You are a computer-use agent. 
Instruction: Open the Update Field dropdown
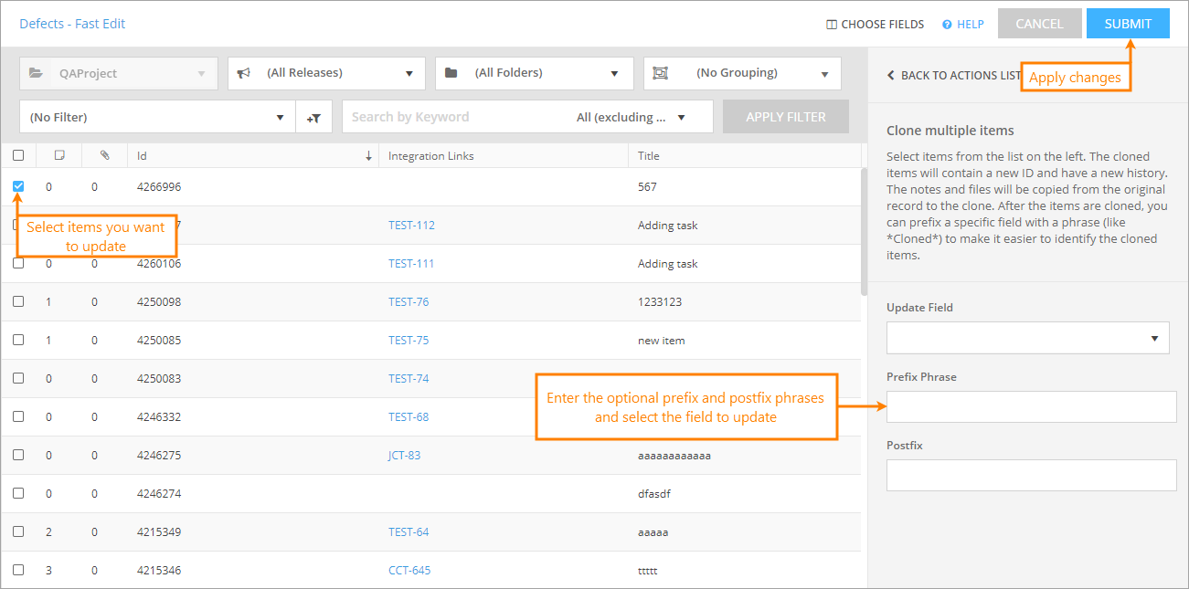pos(1027,338)
